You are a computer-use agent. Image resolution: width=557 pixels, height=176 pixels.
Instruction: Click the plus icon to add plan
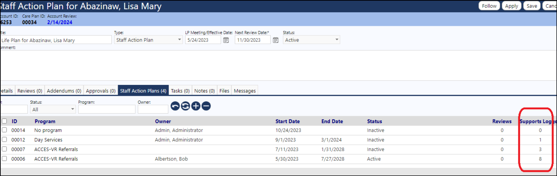[196, 106]
